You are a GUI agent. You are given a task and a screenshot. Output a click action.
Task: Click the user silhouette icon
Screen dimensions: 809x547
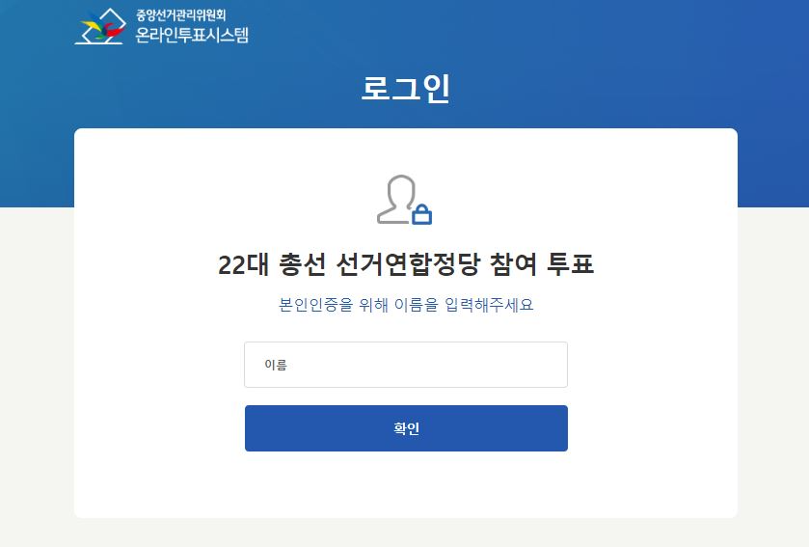(x=397, y=199)
